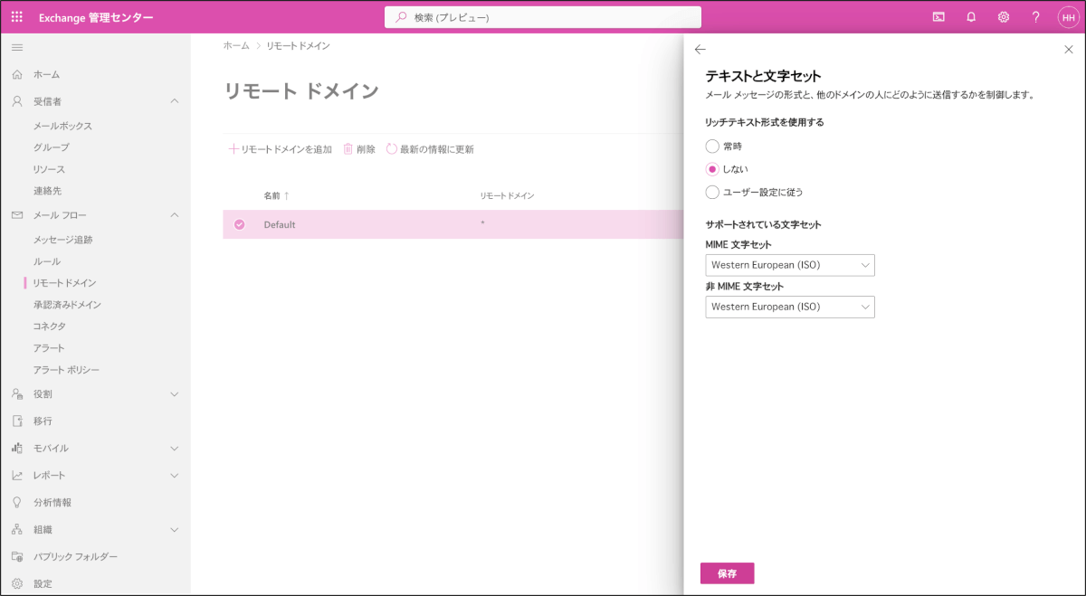
Task: Select the 常時 radio option
Action: click(x=712, y=146)
